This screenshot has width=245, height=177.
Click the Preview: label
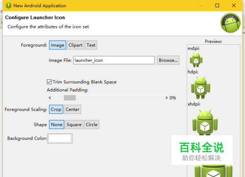213,42
